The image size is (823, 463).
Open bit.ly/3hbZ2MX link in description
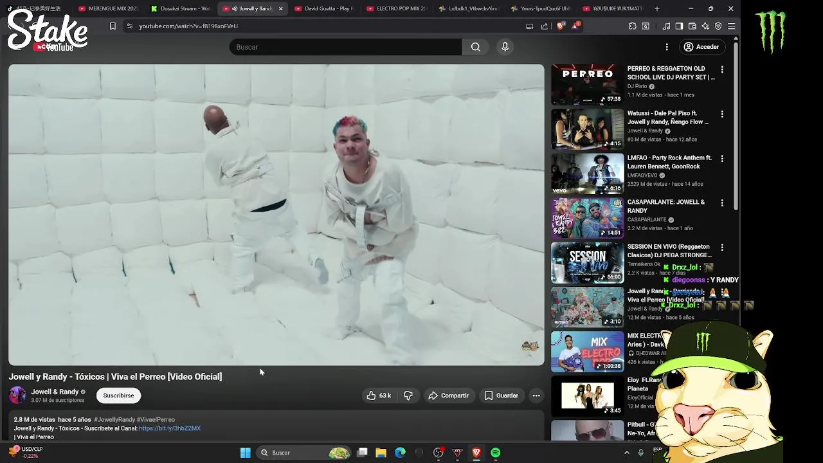[170, 428]
